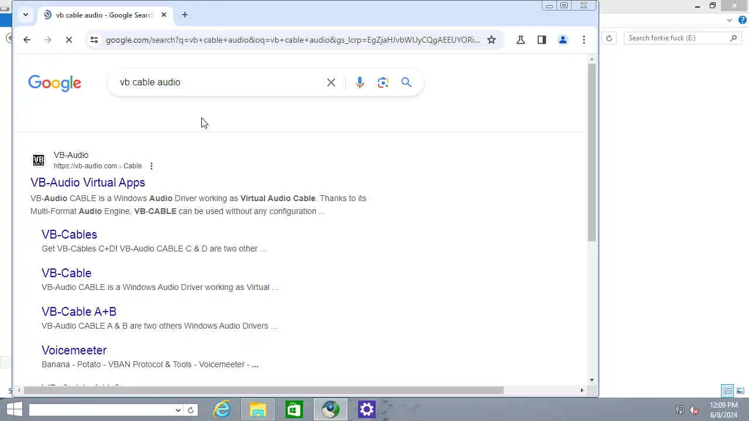Viewport: 749px width, 421px height.
Task: Click the scroll right arrow
Action: [x=582, y=390]
